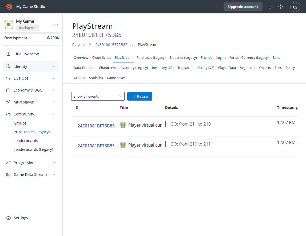Expand the Progression section chevron

[x=54, y=163]
